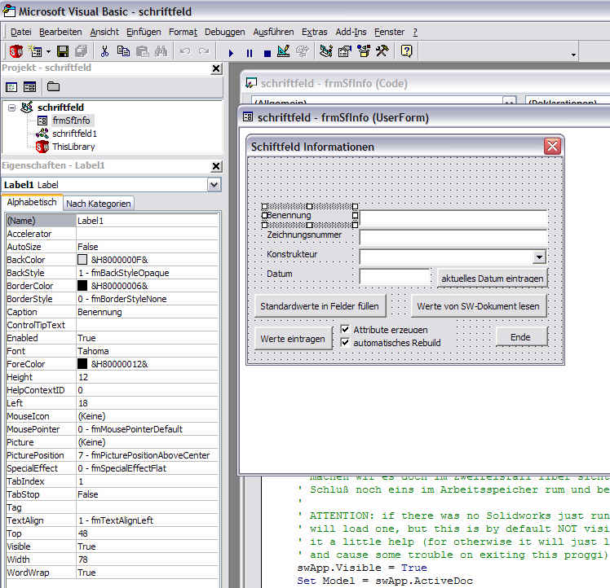Run the macro with the play icon
The image size is (610, 588).
click(231, 52)
